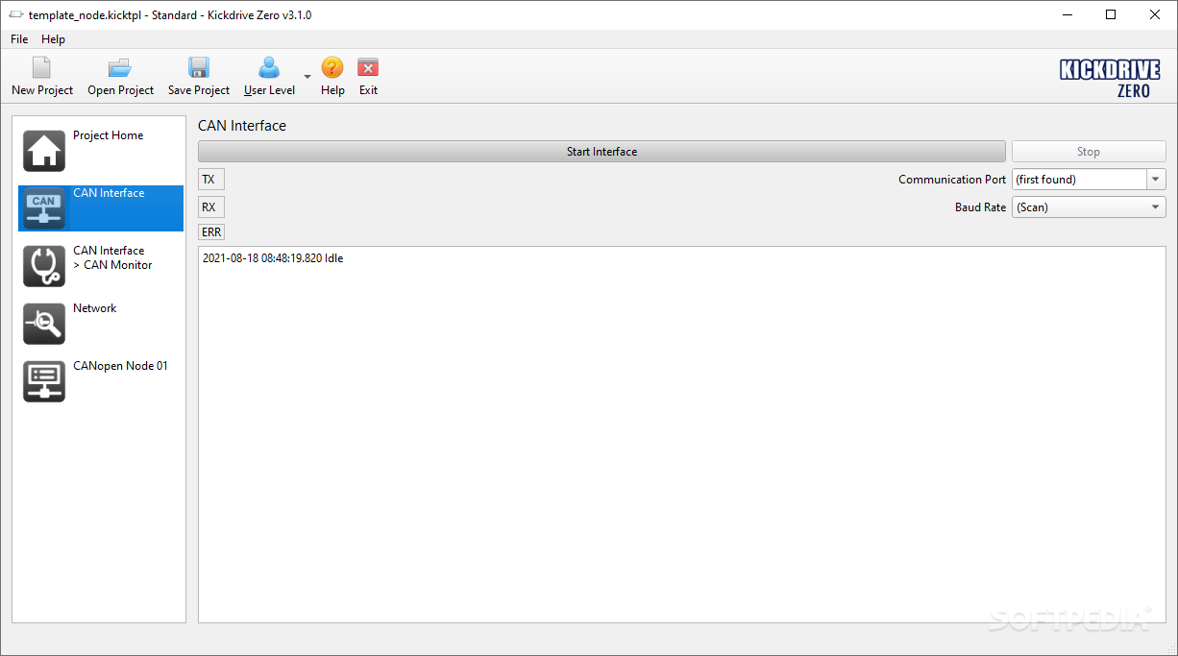Select the CAN Interface sidebar icon
Screen dimensions: 1178x656
44,208
